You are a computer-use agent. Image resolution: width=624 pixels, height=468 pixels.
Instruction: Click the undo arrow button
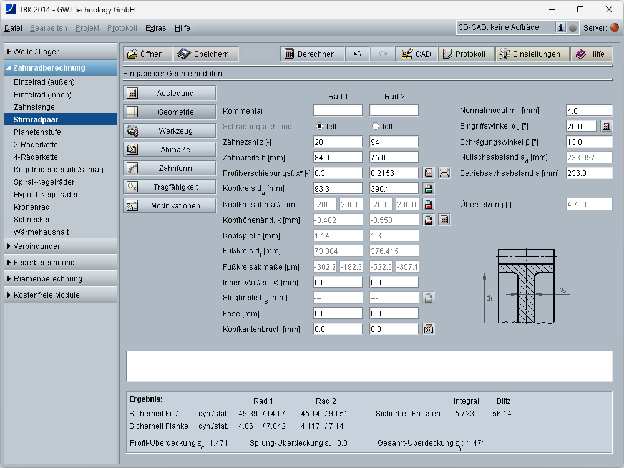[358, 54]
